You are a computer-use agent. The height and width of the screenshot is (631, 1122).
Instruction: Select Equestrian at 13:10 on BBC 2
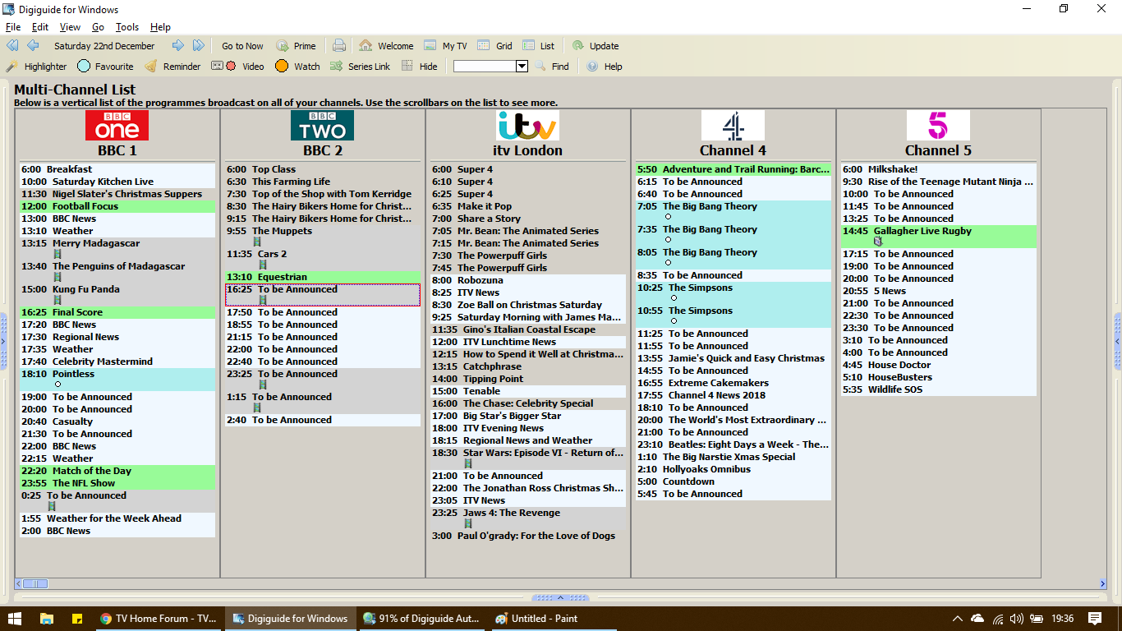(323, 277)
